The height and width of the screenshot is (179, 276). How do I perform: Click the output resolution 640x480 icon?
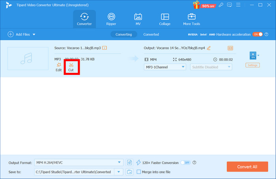175,60
